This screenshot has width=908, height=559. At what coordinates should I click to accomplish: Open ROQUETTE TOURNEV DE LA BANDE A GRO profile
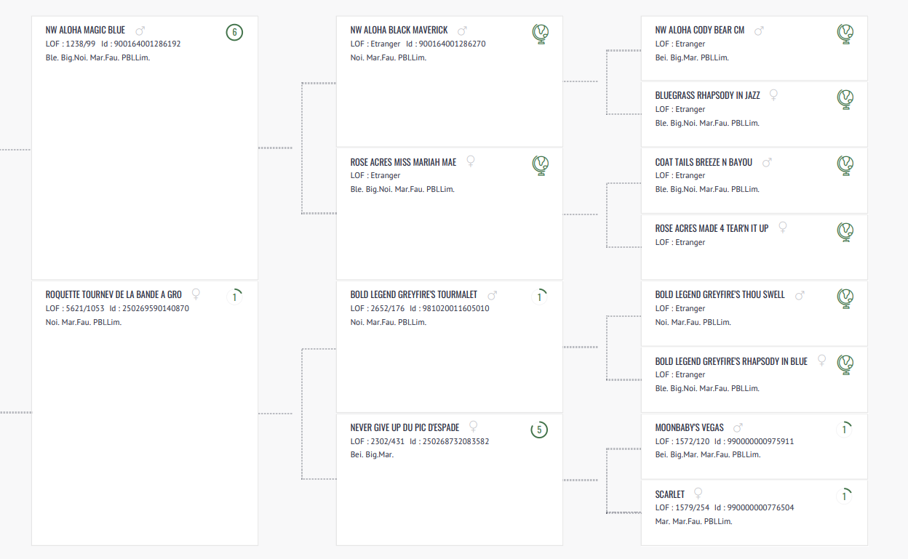113,295
